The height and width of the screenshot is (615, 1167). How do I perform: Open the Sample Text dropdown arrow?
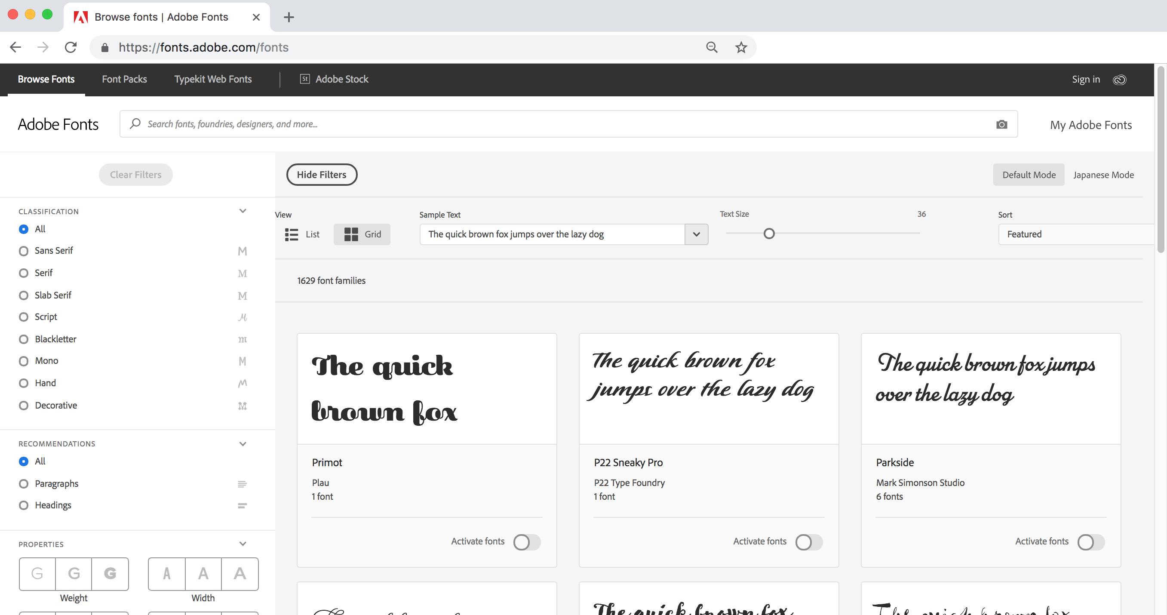pyautogui.click(x=696, y=234)
